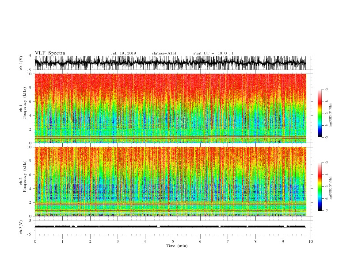Viewport: 350px width, 271px height.
Task: Click the "-3" tick on ch.1 color bar
Action: click(326, 89)
